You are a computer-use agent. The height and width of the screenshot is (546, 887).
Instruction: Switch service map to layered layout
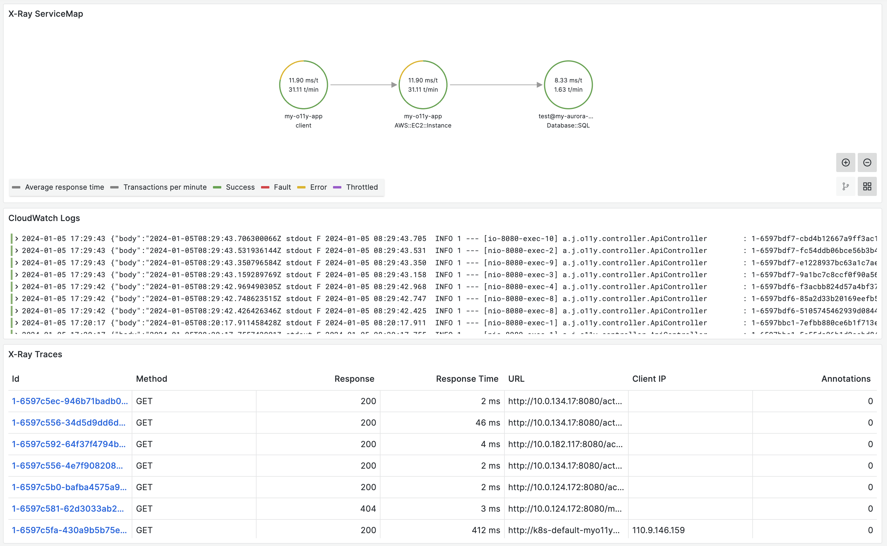pyautogui.click(x=845, y=186)
